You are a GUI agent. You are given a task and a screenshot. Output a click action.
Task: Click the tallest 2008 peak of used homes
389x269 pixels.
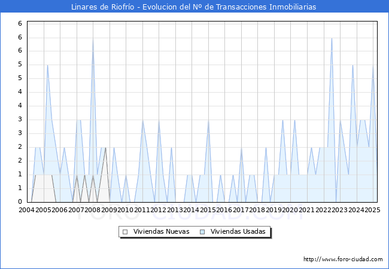(93, 38)
